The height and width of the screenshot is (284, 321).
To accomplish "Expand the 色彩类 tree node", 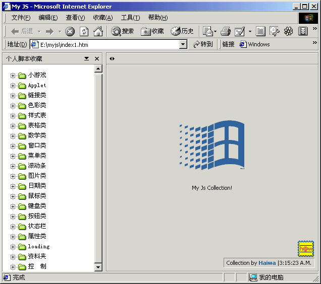I will click(x=13, y=106).
